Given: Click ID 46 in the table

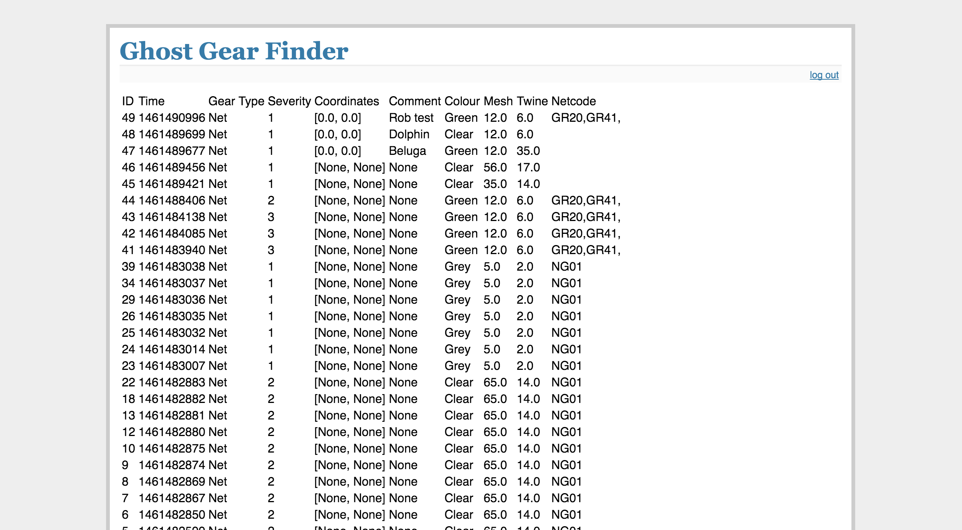Looking at the screenshot, I should click(x=128, y=167).
